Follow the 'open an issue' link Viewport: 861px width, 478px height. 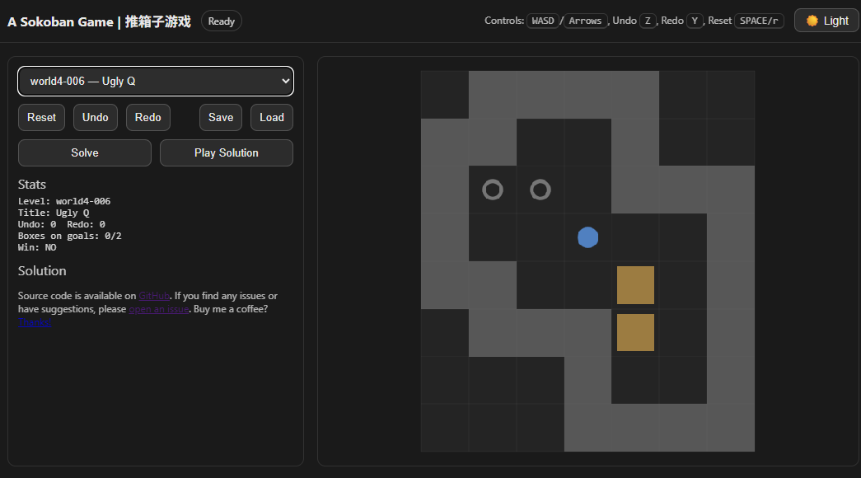pos(159,309)
